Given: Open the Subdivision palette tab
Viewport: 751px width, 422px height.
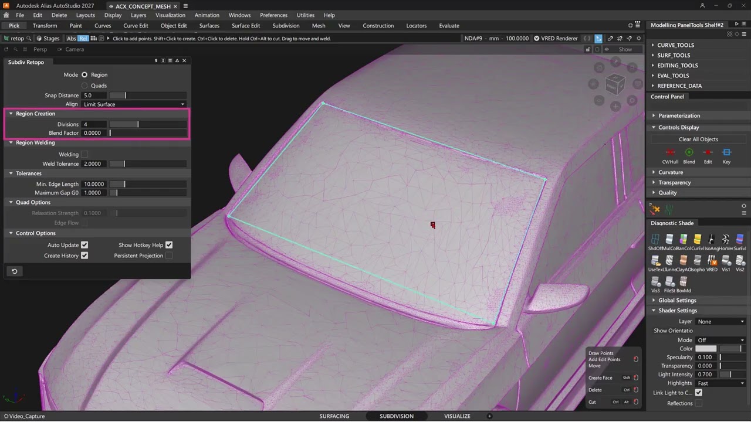Looking at the screenshot, I should coord(286,26).
